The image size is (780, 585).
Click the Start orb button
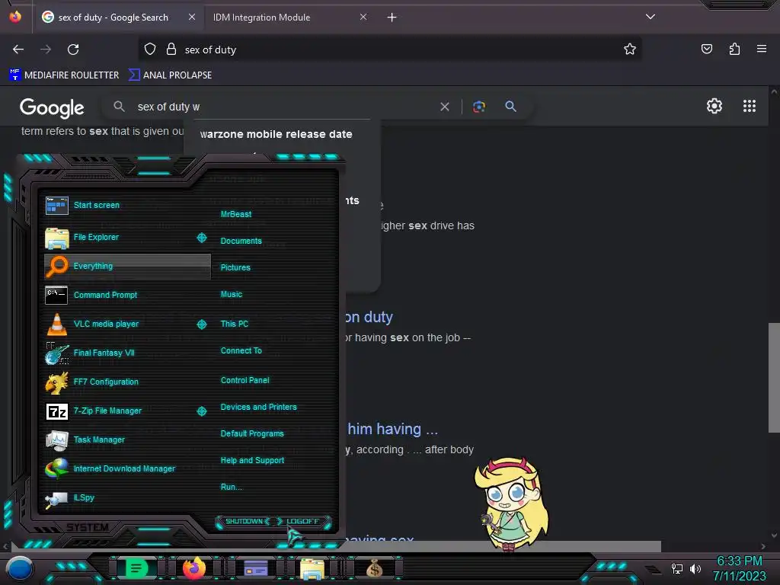pyautogui.click(x=20, y=569)
